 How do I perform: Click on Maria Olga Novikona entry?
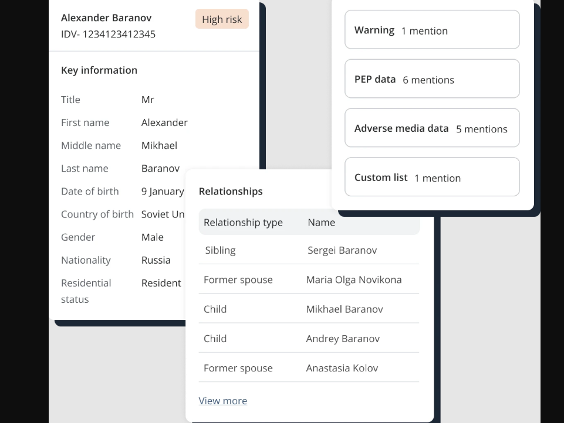tap(353, 279)
